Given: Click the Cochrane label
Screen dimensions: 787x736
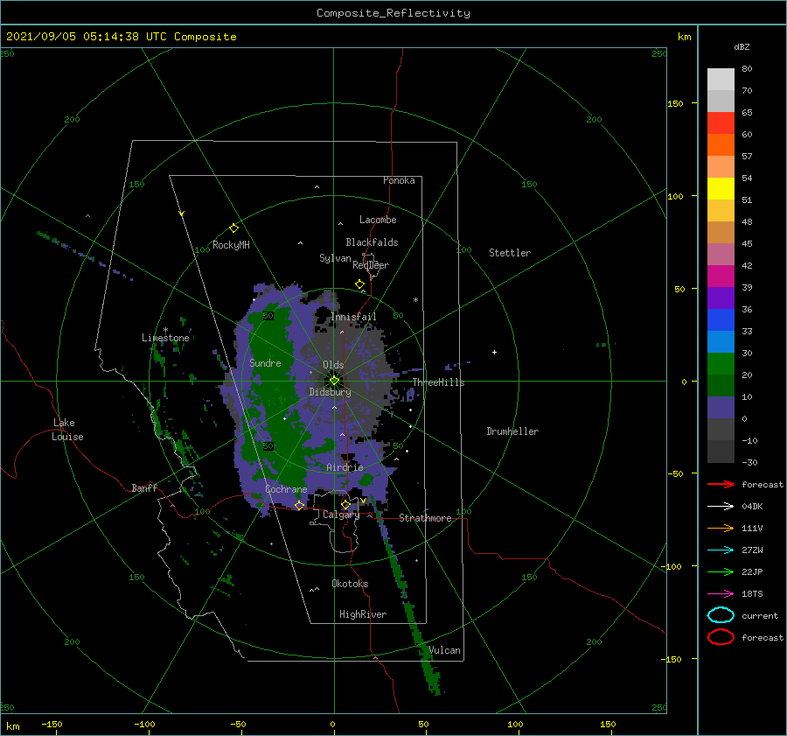Looking at the screenshot, I should [x=286, y=489].
